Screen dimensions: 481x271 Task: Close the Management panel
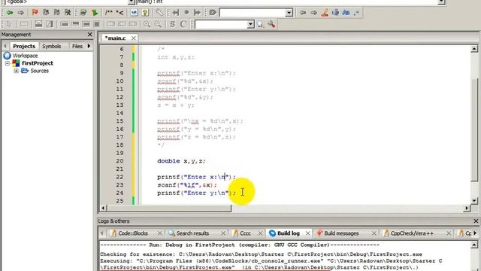(x=90, y=35)
